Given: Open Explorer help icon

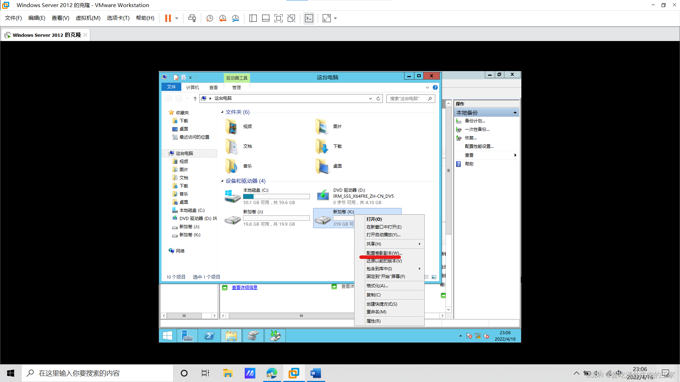Looking at the screenshot, I should click(435, 87).
